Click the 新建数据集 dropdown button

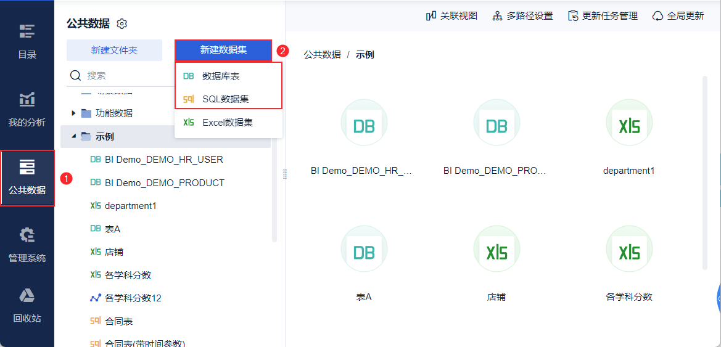pos(223,51)
